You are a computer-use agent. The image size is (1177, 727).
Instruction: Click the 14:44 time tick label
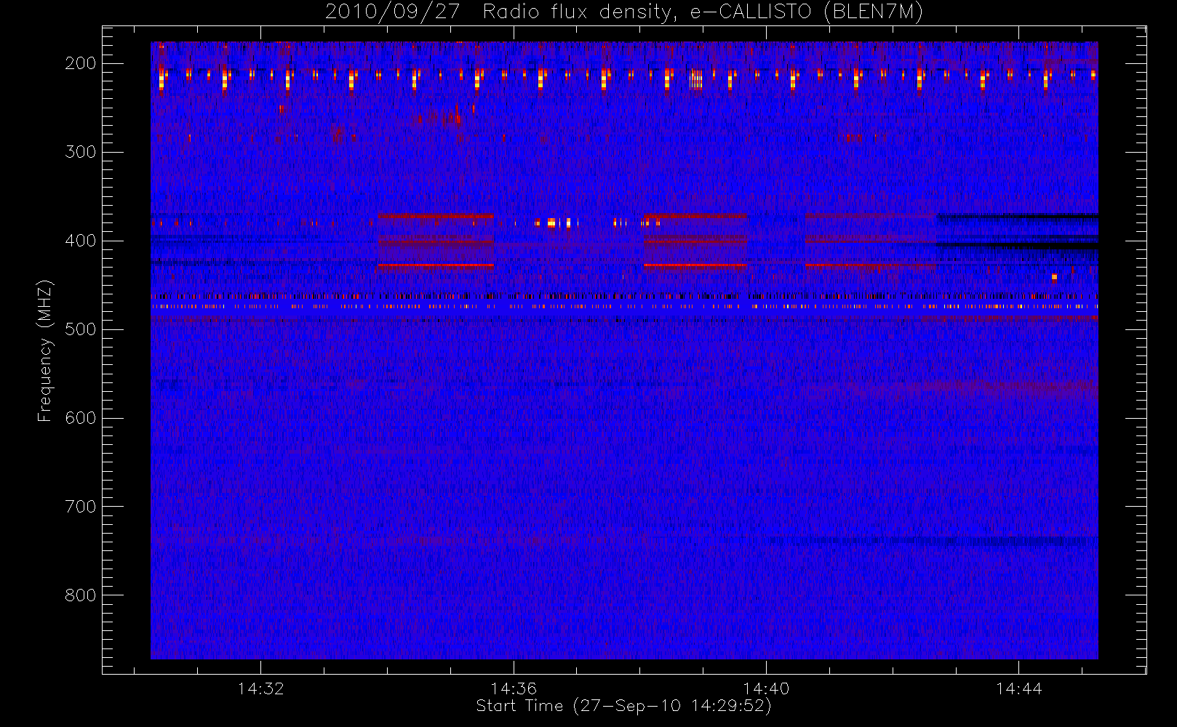click(x=1018, y=688)
